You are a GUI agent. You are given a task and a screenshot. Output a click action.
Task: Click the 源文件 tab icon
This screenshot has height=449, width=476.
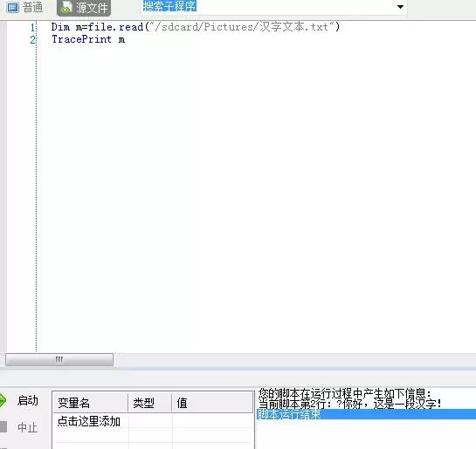tap(66, 8)
